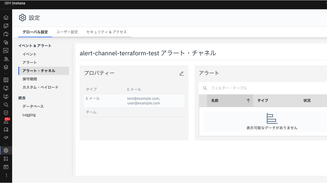Click the automation refresh-gear sidebar icon
Viewport: 327px width, 183px height.
point(6,129)
